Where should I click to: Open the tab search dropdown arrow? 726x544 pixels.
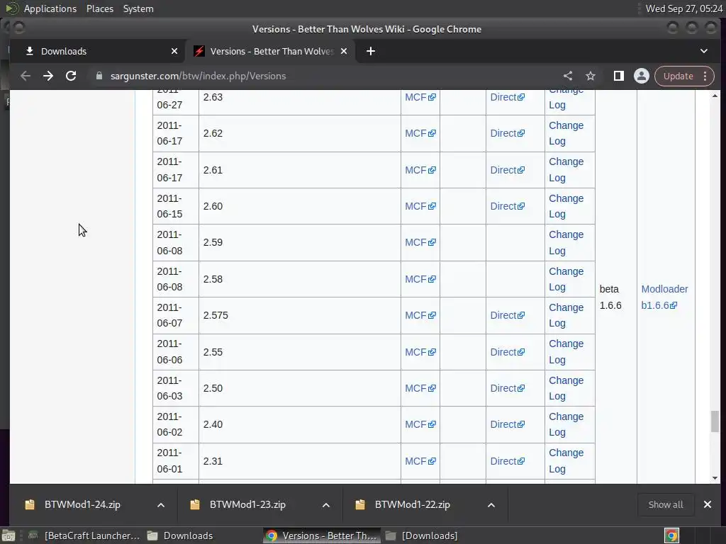[704, 51]
